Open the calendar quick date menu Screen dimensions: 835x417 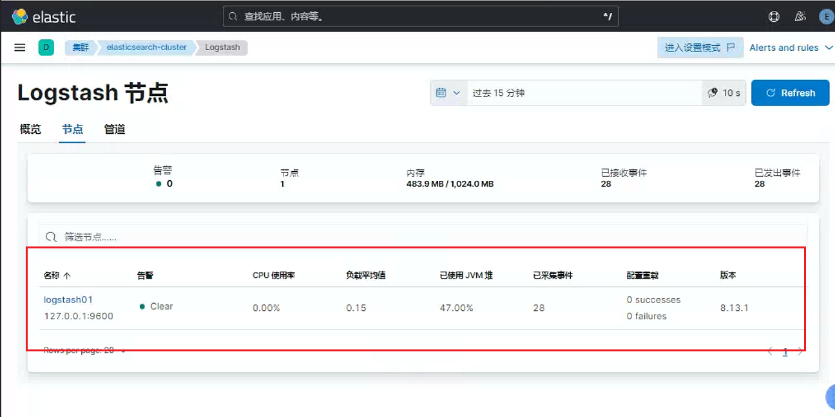pos(448,93)
